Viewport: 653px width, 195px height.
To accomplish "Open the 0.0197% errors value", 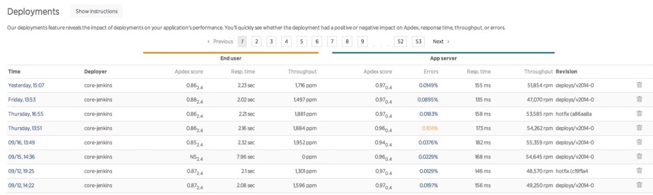I will tap(428, 185).
